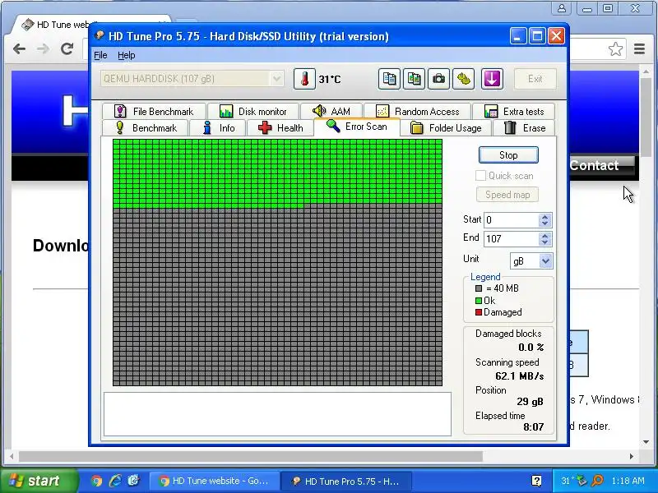Open the Extra tests tab
The height and width of the screenshot is (493, 658).
click(x=513, y=111)
